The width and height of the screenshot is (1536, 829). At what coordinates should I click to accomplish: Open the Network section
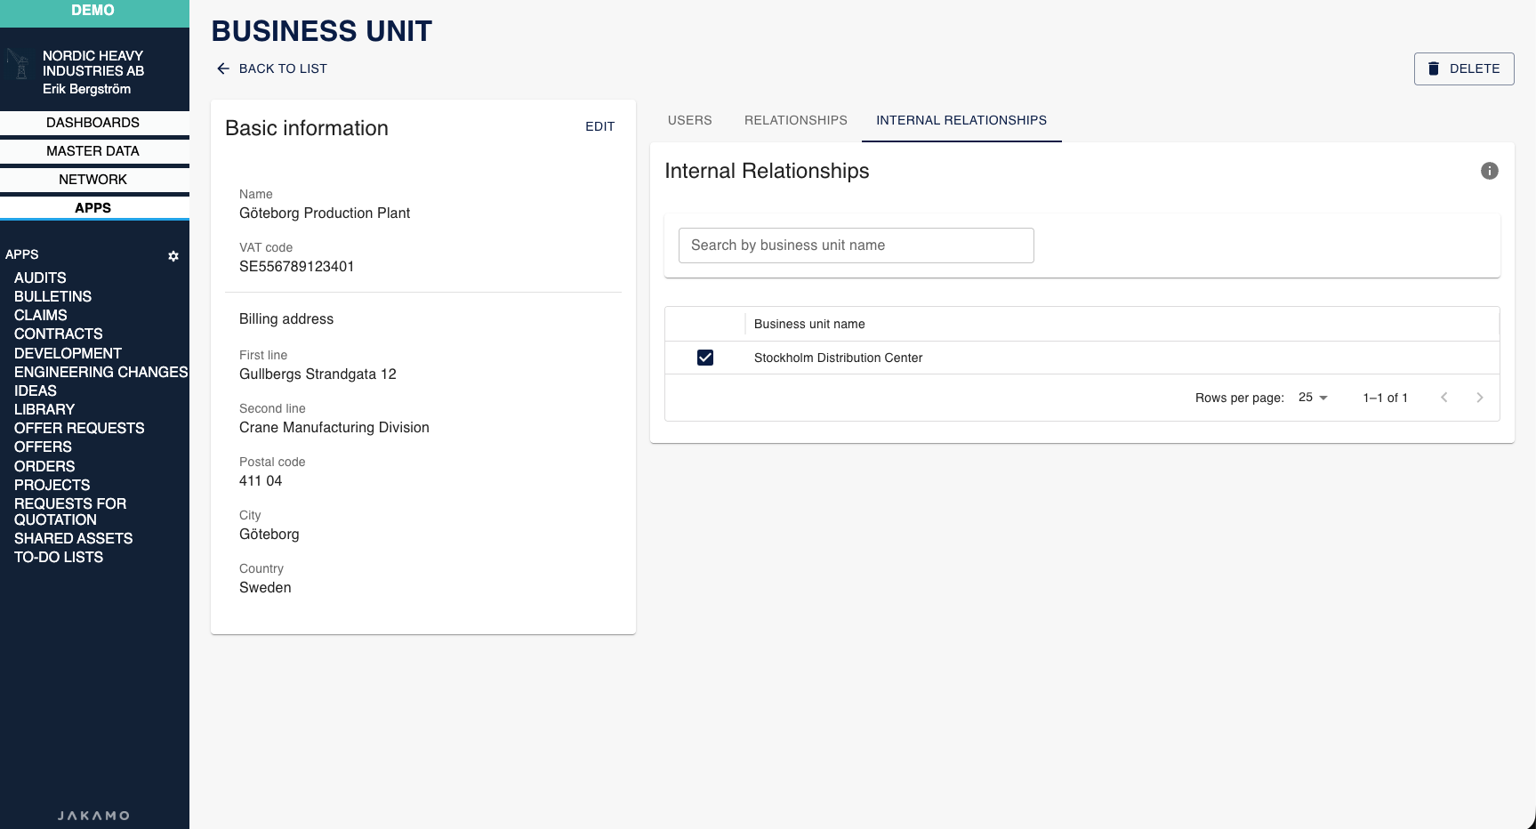pos(93,179)
